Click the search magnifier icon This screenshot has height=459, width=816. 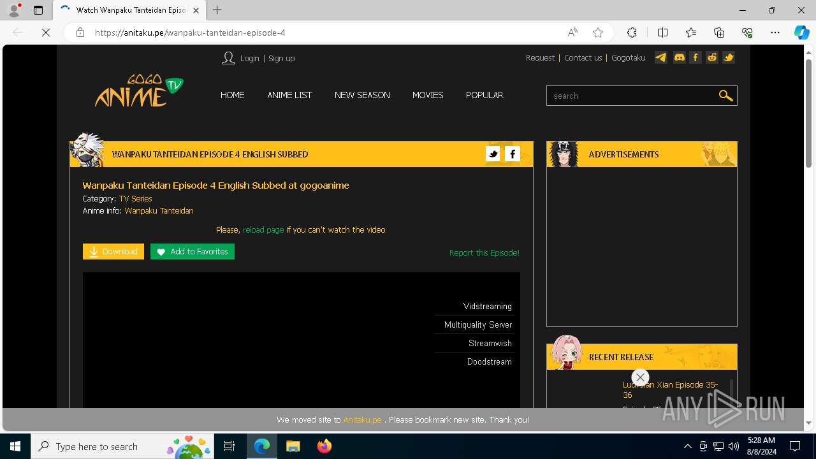725,96
